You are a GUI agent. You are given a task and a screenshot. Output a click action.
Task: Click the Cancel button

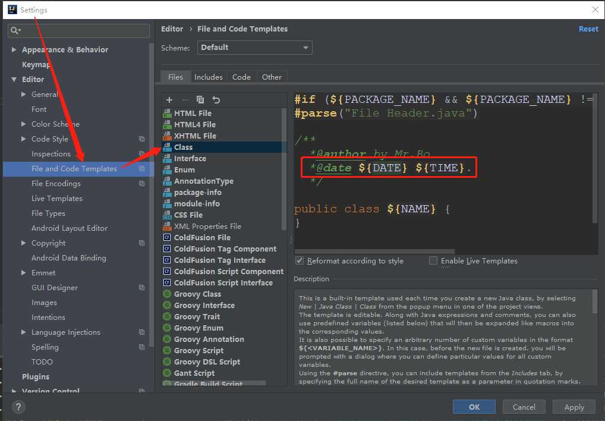click(524, 407)
